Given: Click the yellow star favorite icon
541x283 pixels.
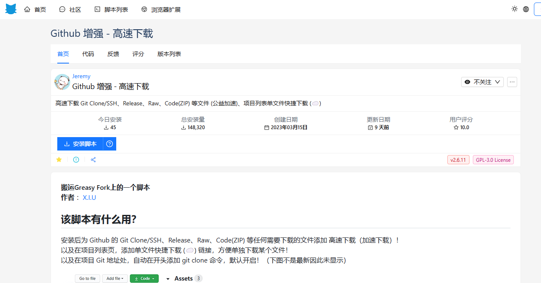Looking at the screenshot, I should pos(59,160).
